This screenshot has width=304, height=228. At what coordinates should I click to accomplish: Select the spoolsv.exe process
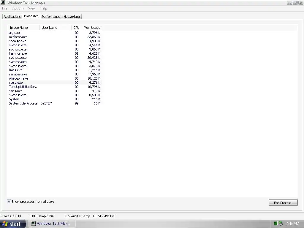tap(55, 41)
